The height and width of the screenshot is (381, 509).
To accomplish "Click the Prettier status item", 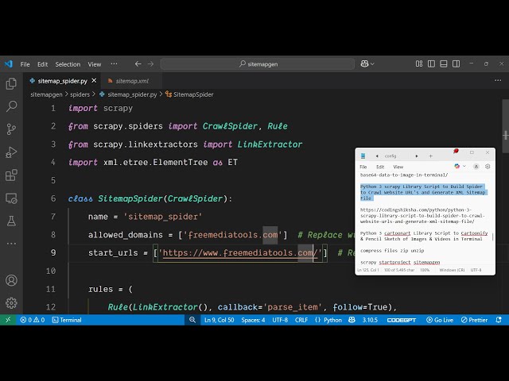I will point(474,320).
